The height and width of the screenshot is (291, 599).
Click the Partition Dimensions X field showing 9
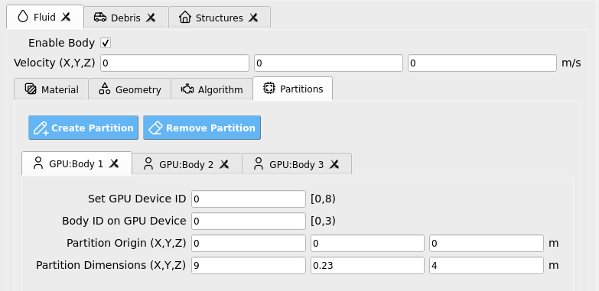(x=249, y=266)
